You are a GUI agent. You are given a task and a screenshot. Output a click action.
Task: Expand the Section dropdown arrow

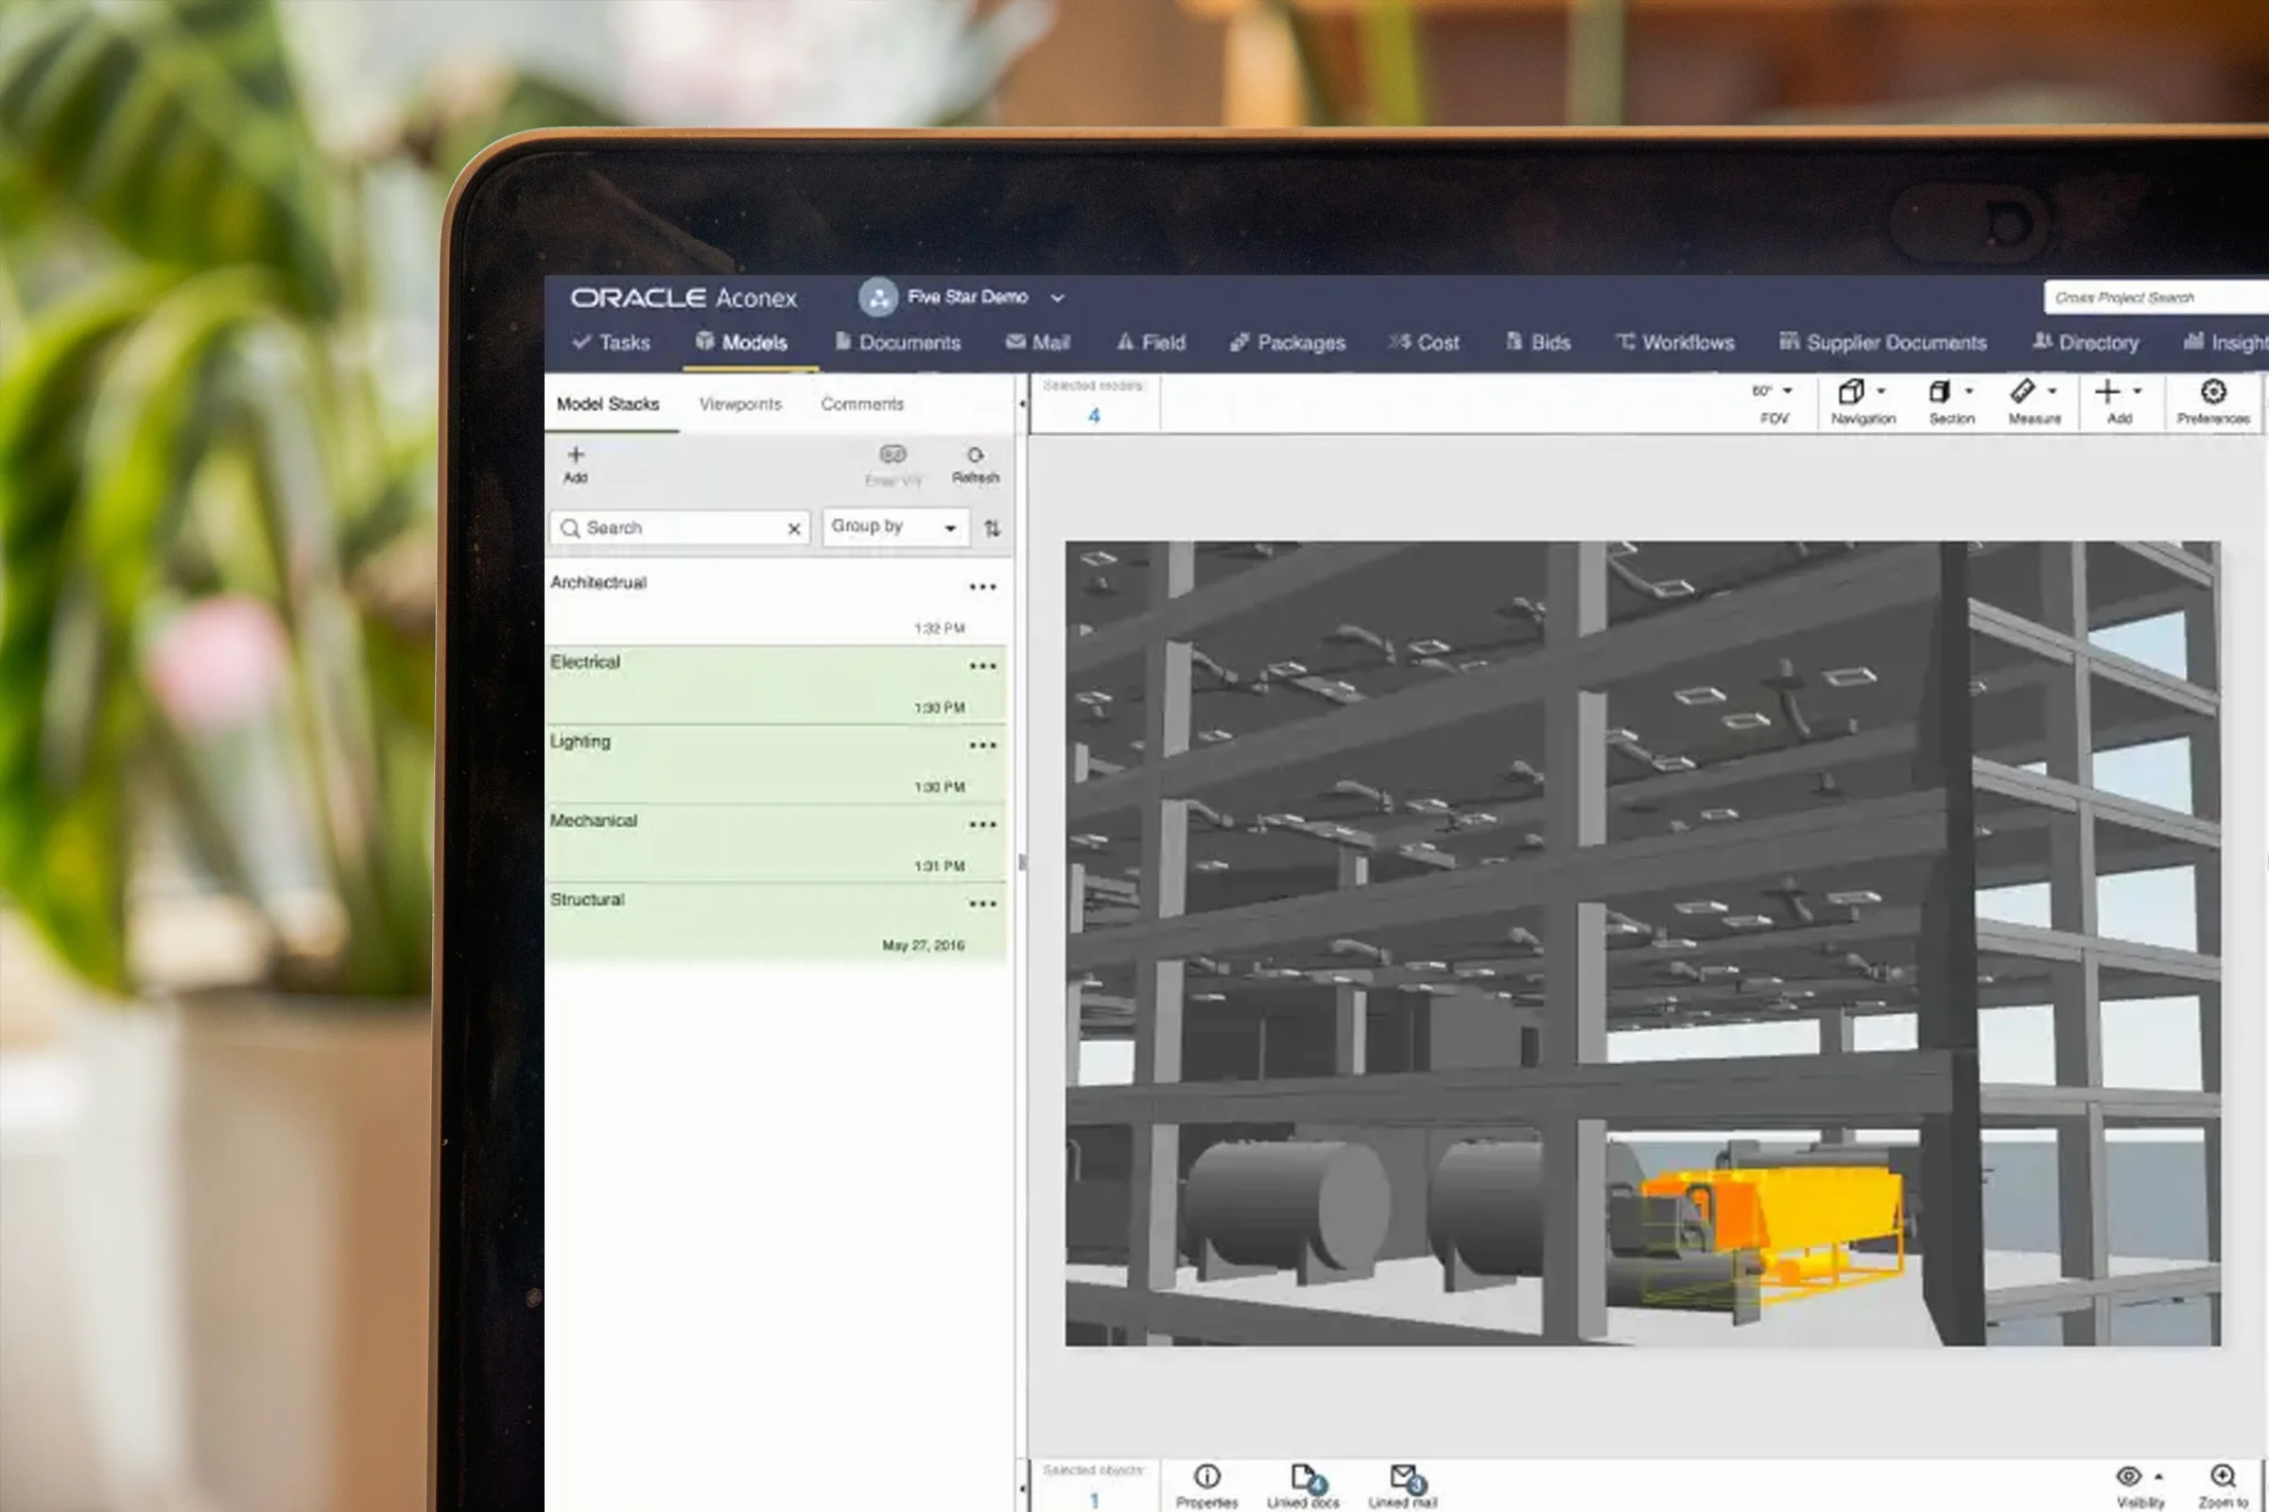point(1969,391)
